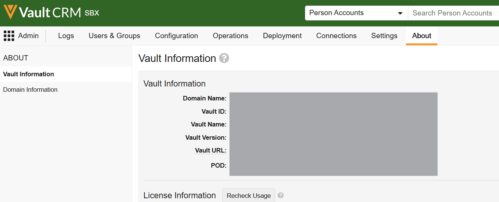Open the Logs tab

click(x=66, y=36)
